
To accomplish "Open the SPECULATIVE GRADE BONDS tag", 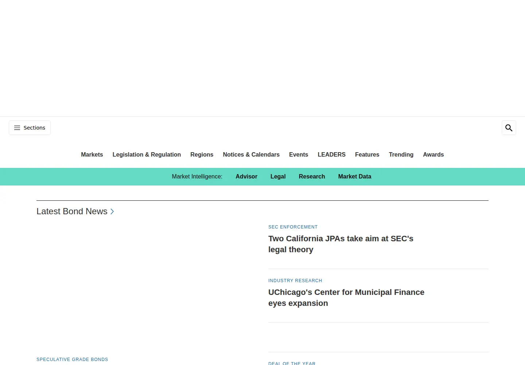I will pos(72,360).
